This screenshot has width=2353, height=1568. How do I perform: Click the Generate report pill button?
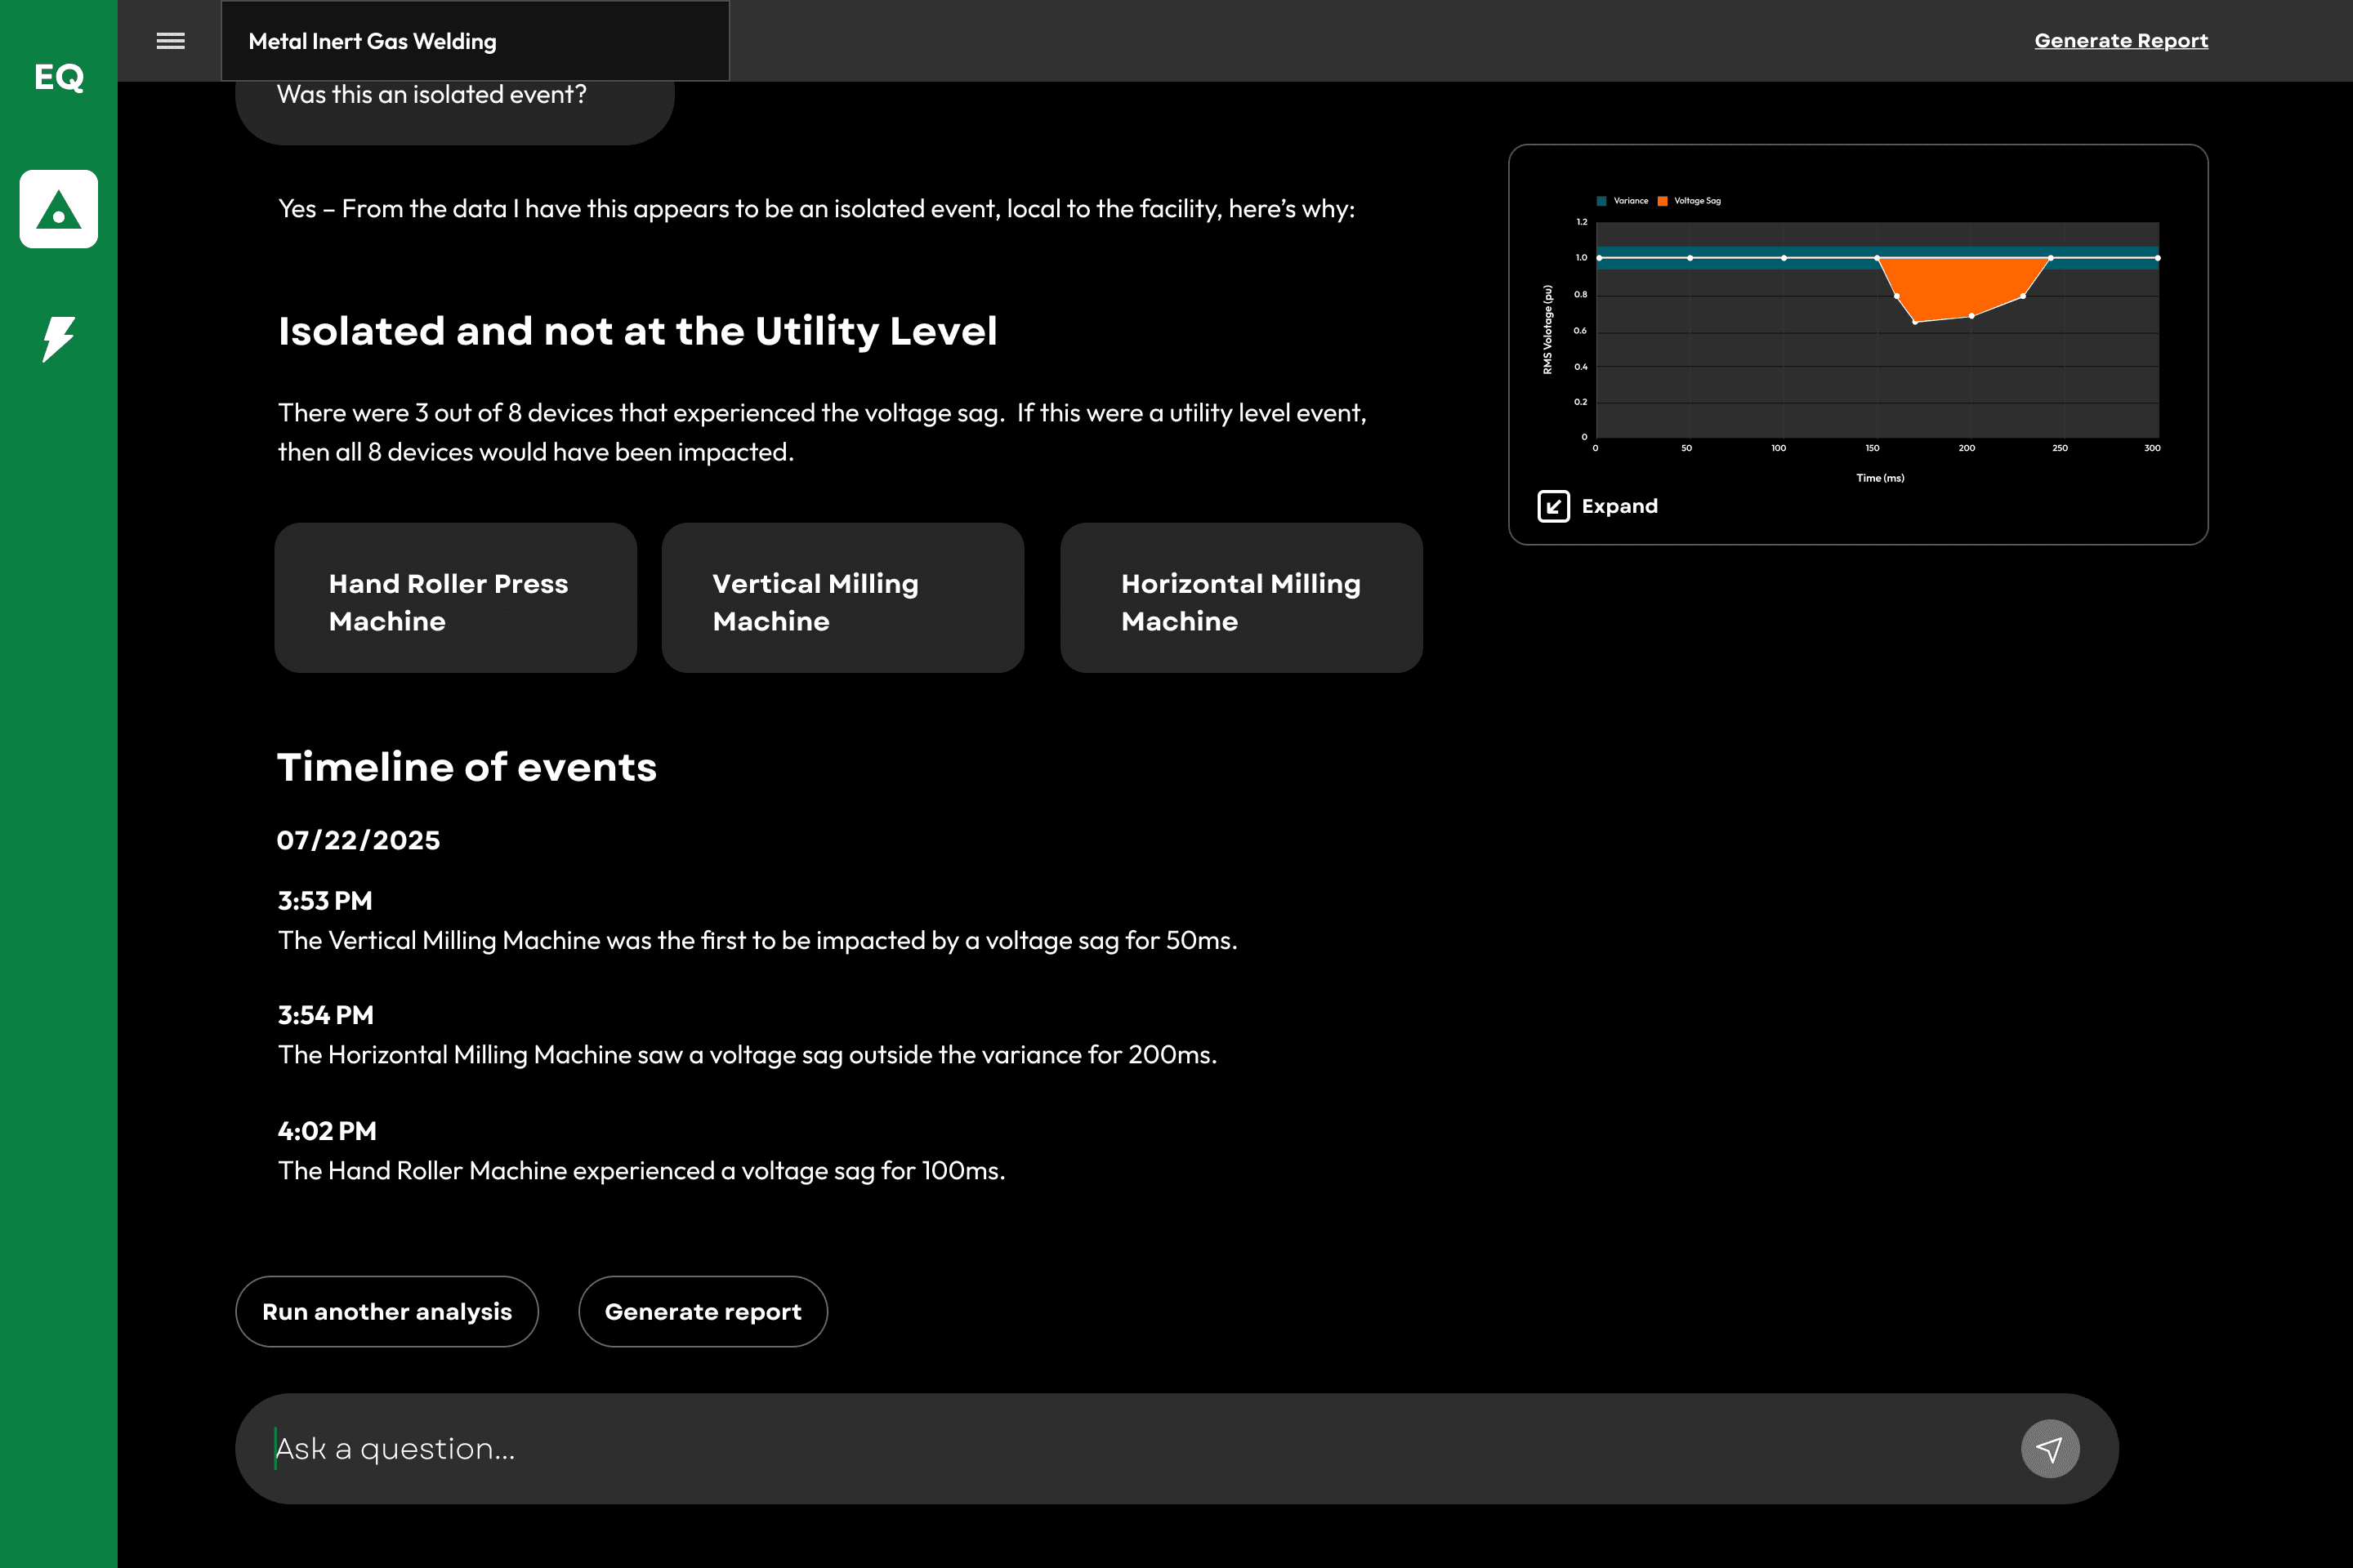point(703,1311)
